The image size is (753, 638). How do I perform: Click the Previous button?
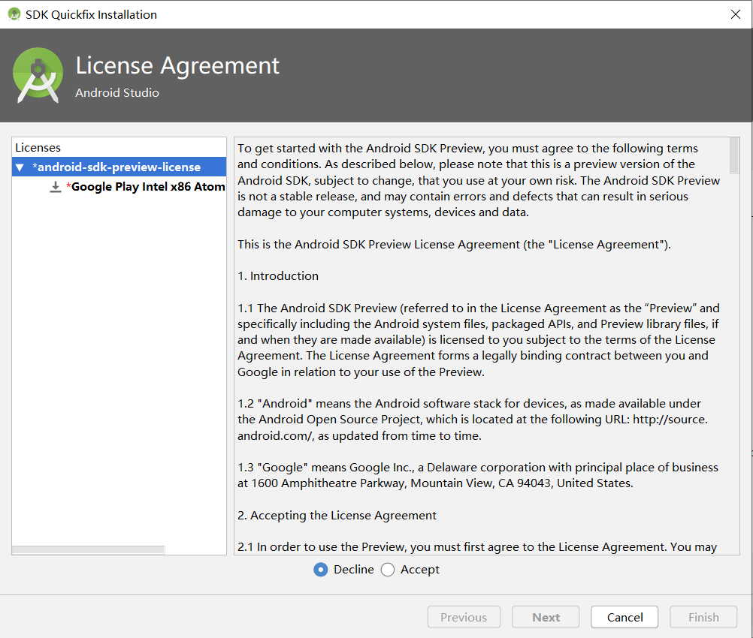pos(464,617)
